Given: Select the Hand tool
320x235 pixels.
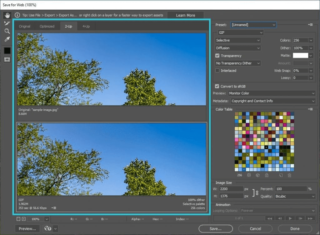Looking at the screenshot, I should click(7, 15).
